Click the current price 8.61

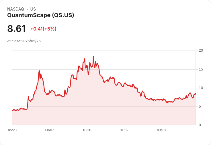coord(17,29)
